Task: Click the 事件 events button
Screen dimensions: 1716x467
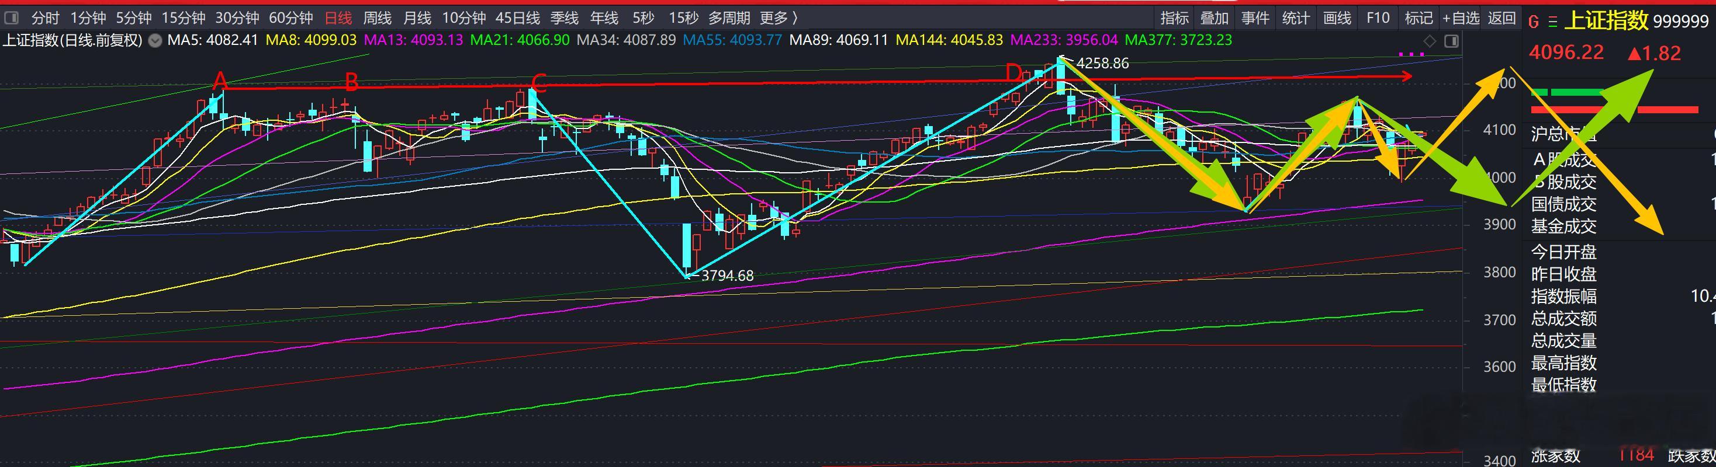Action: (x=1255, y=18)
